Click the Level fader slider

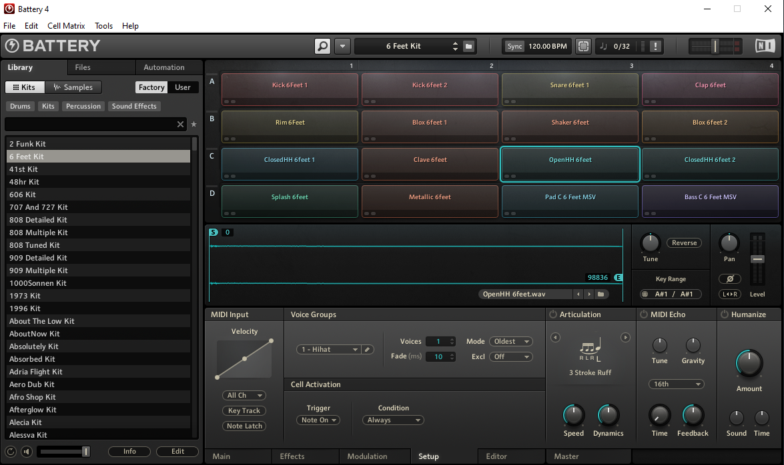757,258
